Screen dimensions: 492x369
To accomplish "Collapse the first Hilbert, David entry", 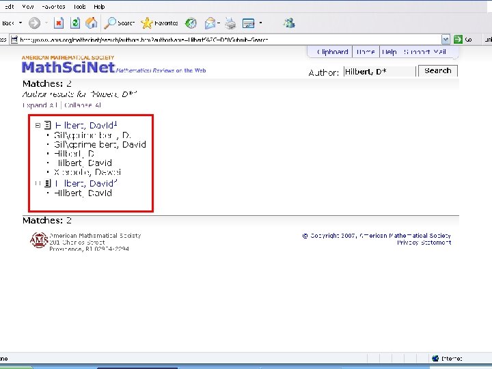I will click(38, 125).
